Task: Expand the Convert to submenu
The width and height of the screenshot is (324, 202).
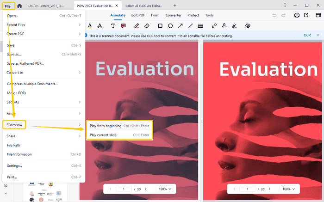Action: [44, 73]
